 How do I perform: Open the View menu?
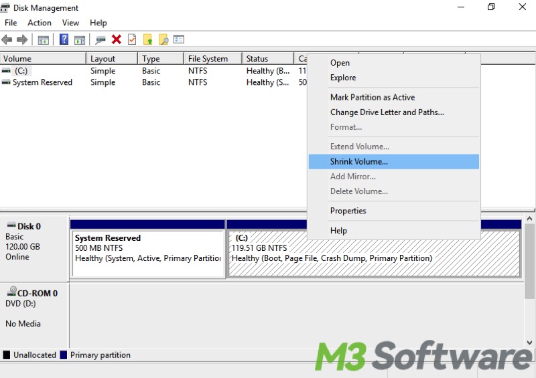tap(70, 23)
